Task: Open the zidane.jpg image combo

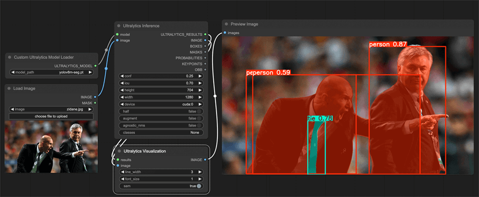Action: (51, 109)
